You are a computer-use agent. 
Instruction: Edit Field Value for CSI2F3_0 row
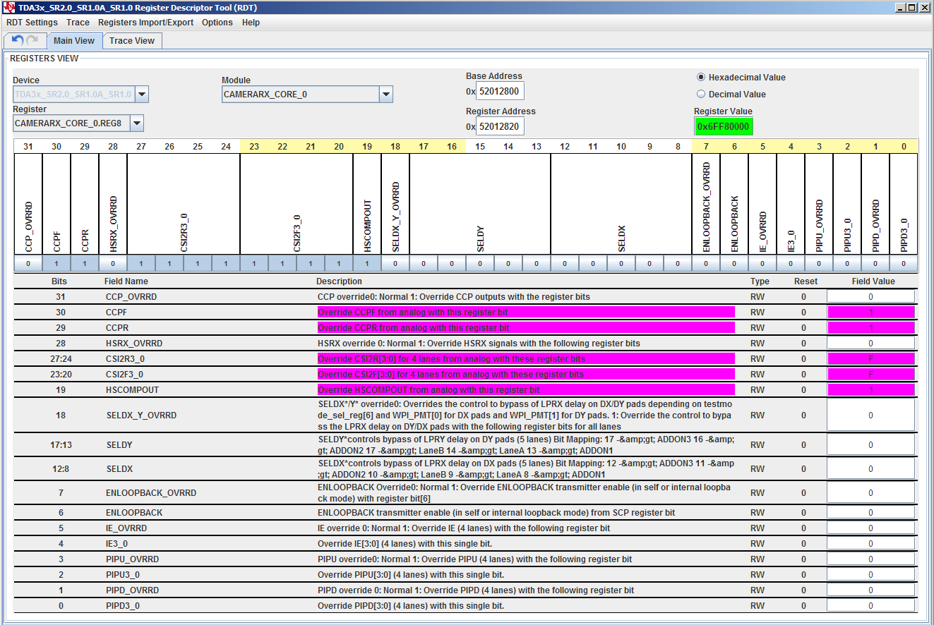tap(871, 375)
